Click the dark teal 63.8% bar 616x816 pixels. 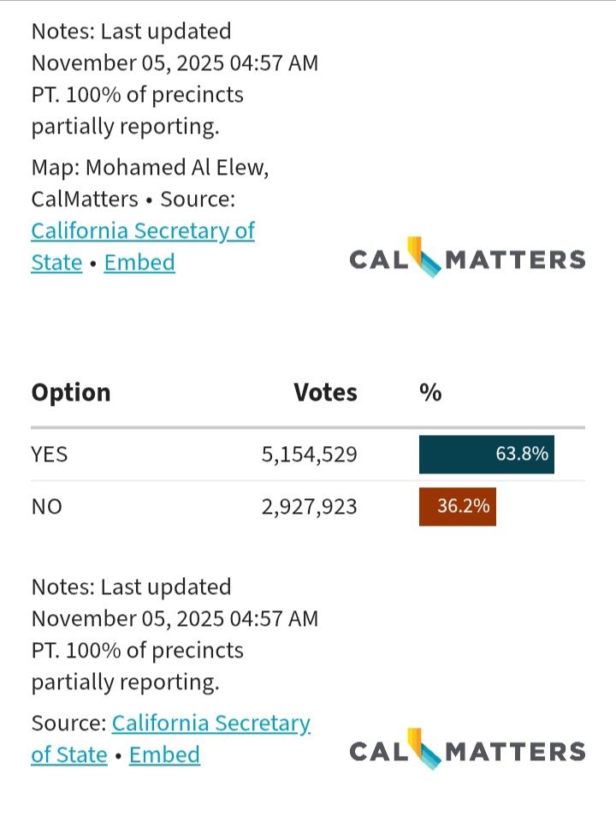tap(486, 454)
